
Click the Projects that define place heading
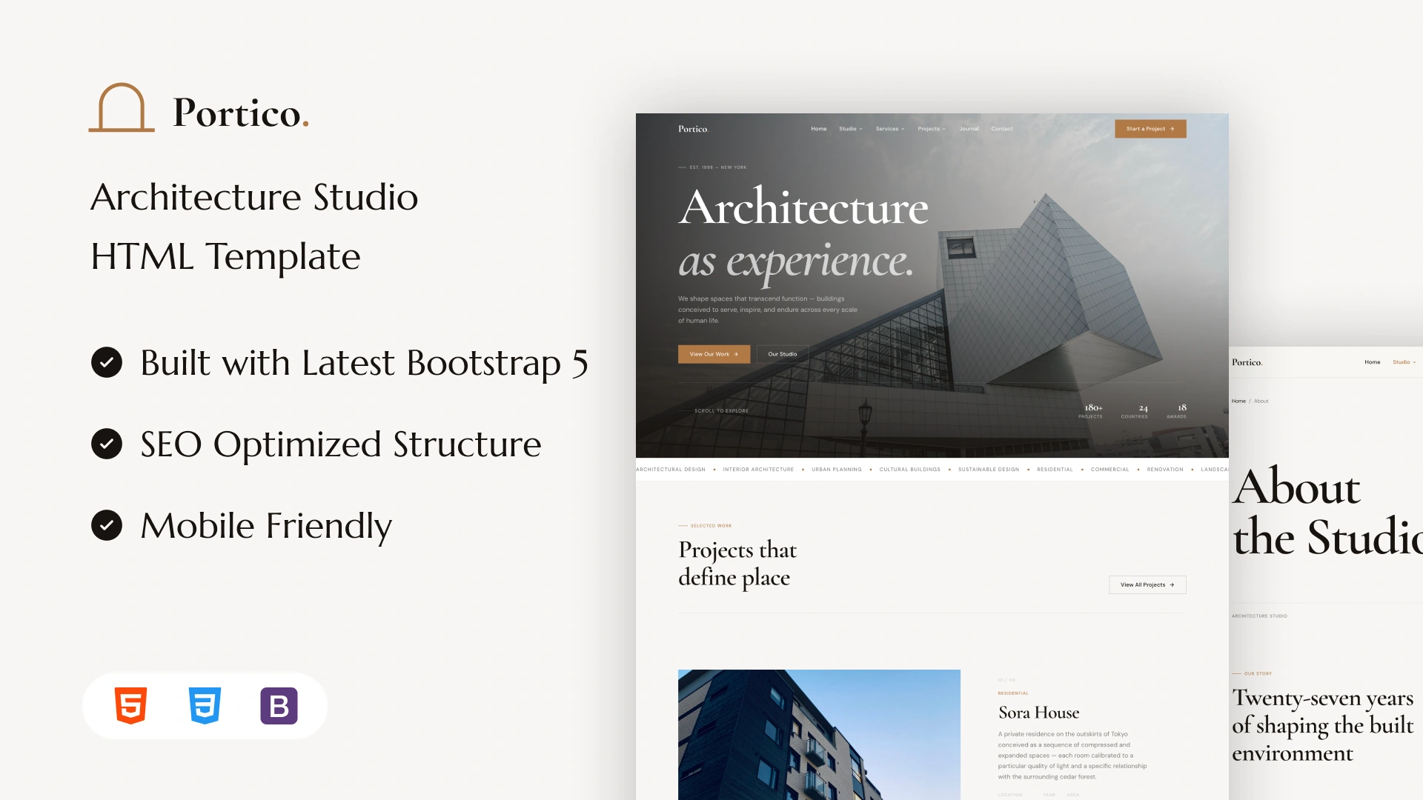(737, 564)
